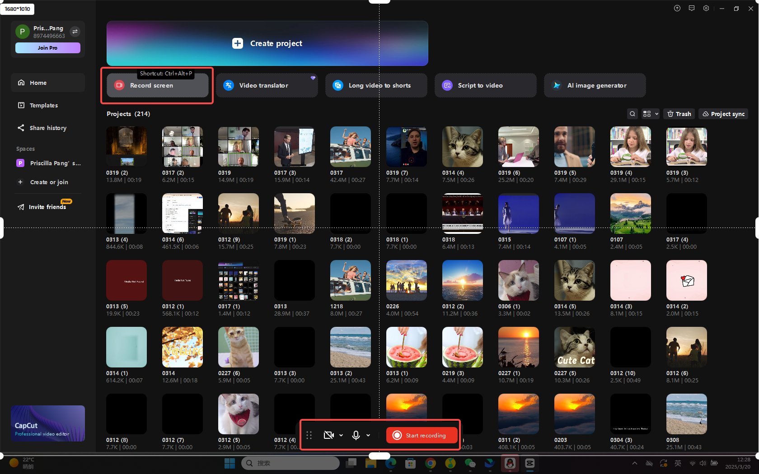Open the QQ penguin app on the taskbar

click(x=510, y=463)
